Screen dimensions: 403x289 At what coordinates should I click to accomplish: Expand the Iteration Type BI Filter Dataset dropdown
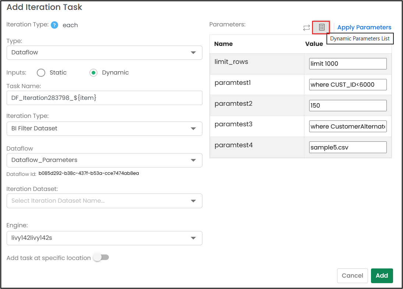(x=105, y=129)
